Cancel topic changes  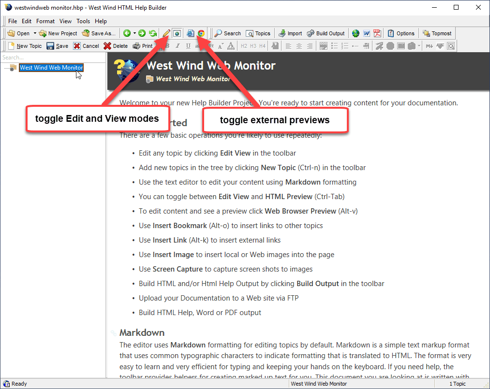pyautogui.click(x=86, y=46)
